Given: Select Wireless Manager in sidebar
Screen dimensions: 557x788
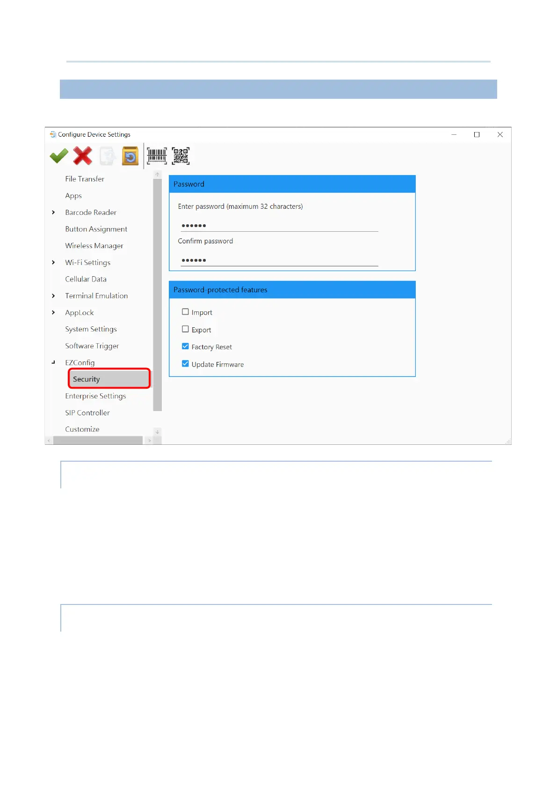Looking at the screenshot, I should (94, 246).
